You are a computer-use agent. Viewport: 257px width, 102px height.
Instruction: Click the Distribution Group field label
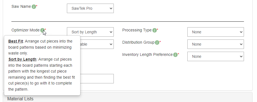pyautogui.click(x=138, y=42)
